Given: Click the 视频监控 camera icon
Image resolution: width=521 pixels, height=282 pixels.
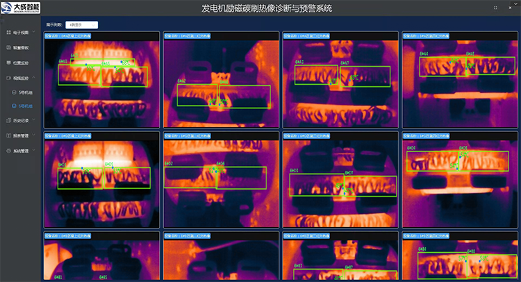Looking at the screenshot, I should 7,78.
